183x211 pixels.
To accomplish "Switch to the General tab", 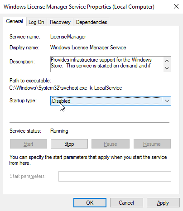I will pos(14,21).
